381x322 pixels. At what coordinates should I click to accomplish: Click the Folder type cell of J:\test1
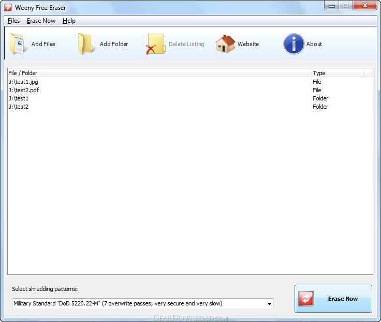320,98
